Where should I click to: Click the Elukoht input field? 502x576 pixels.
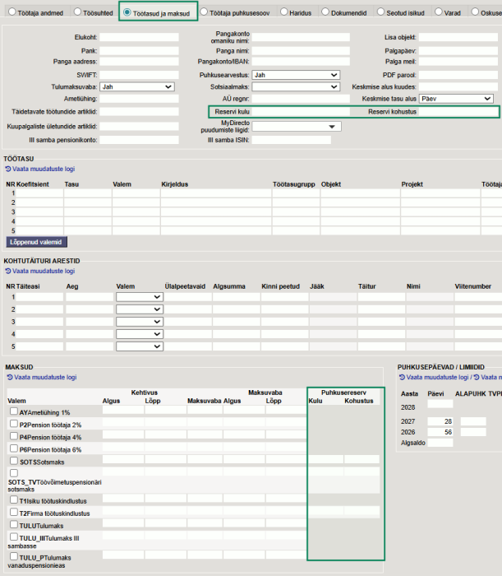[140, 37]
